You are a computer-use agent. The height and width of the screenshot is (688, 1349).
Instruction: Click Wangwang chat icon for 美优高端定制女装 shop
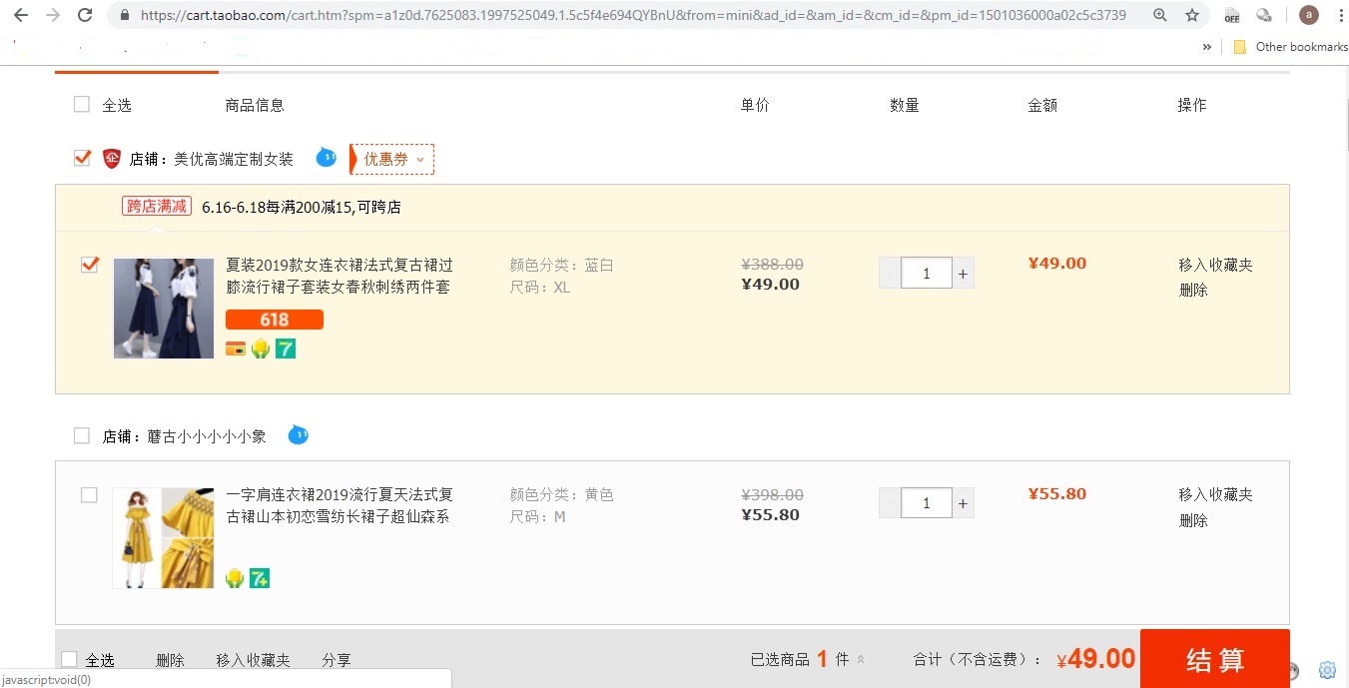coord(326,158)
